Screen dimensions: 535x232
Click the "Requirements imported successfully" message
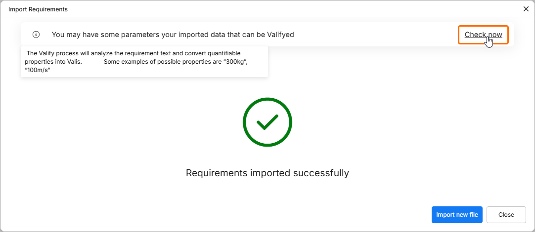(267, 173)
